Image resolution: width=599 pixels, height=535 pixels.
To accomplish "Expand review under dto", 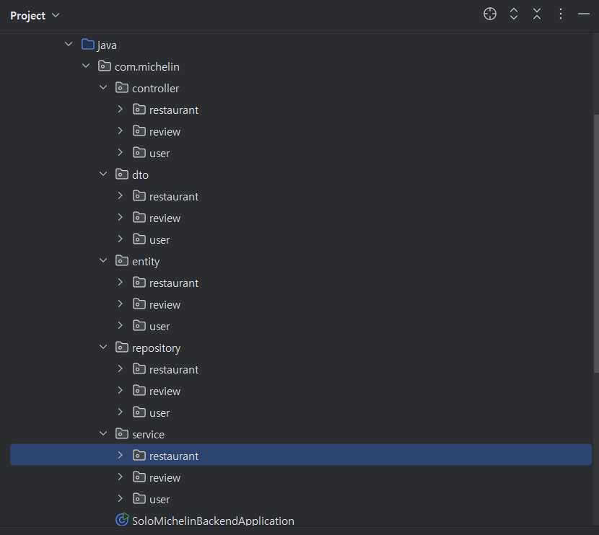I will pos(121,218).
